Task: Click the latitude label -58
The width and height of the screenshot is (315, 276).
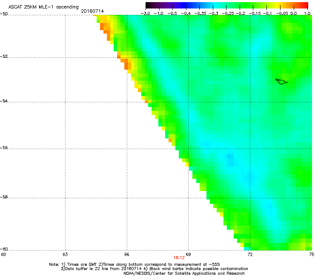Action: pos(4,197)
